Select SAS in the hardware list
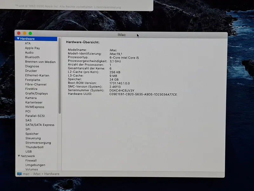The width and height of the screenshot is (254, 191). point(28,120)
